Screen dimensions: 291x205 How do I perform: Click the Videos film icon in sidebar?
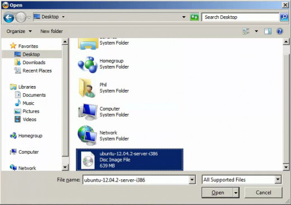[x=17, y=120]
